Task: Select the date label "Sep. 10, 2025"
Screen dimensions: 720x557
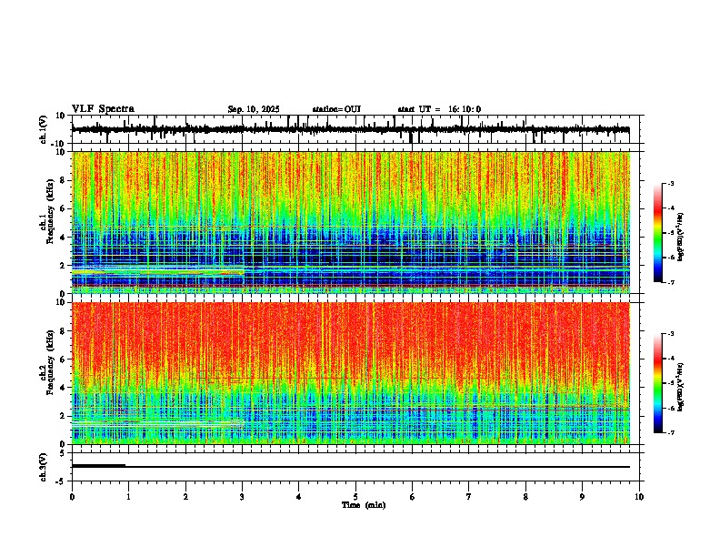Action: coord(254,109)
